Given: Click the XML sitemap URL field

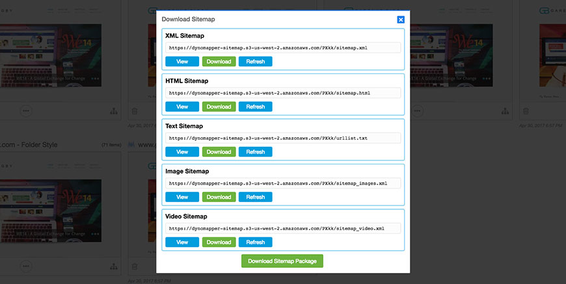Looking at the screenshot, I should [x=283, y=47].
